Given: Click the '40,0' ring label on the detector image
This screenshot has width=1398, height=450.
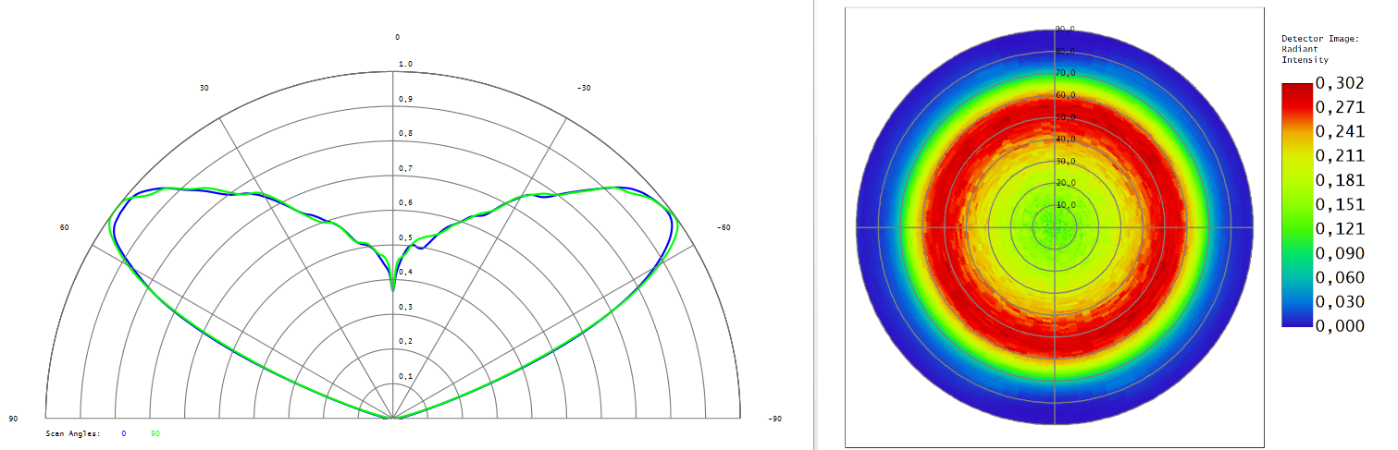Looking at the screenshot, I should (x=1066, y=140).
